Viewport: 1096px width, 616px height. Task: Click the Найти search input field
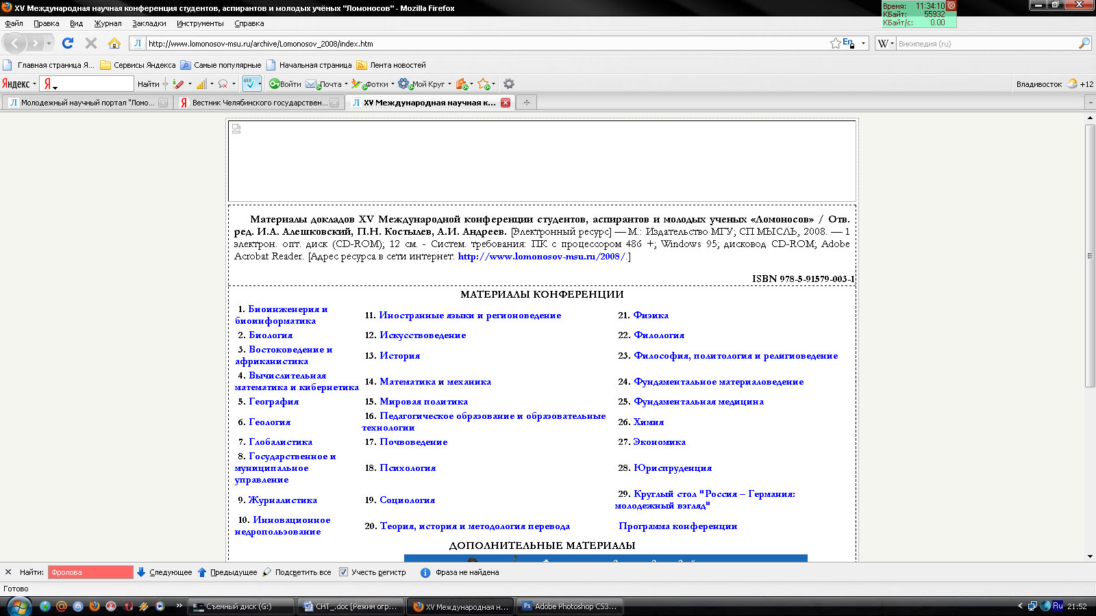pyautogui.click(x=90, y=572)
